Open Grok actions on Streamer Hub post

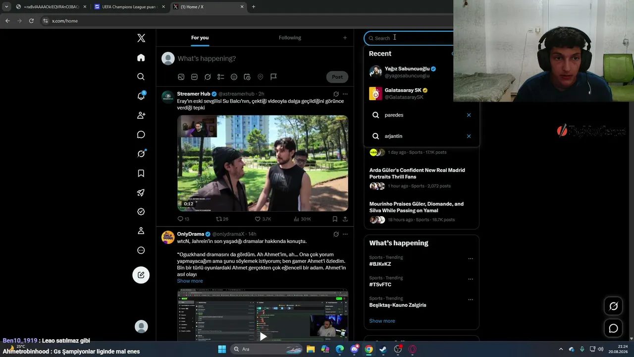[x=336, y=94]
